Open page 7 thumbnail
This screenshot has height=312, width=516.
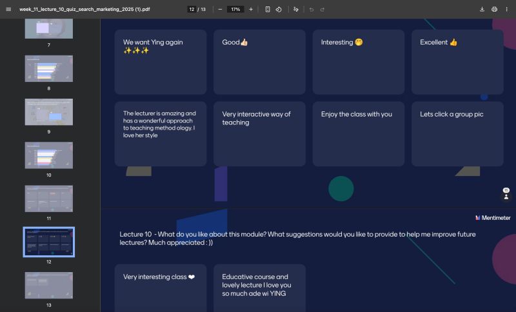coord(49,28)
